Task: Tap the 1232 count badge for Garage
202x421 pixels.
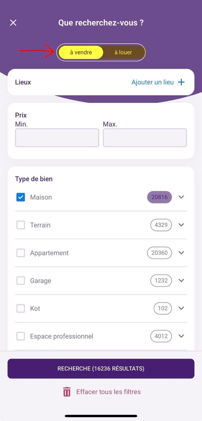Action: tap(161, 281)
